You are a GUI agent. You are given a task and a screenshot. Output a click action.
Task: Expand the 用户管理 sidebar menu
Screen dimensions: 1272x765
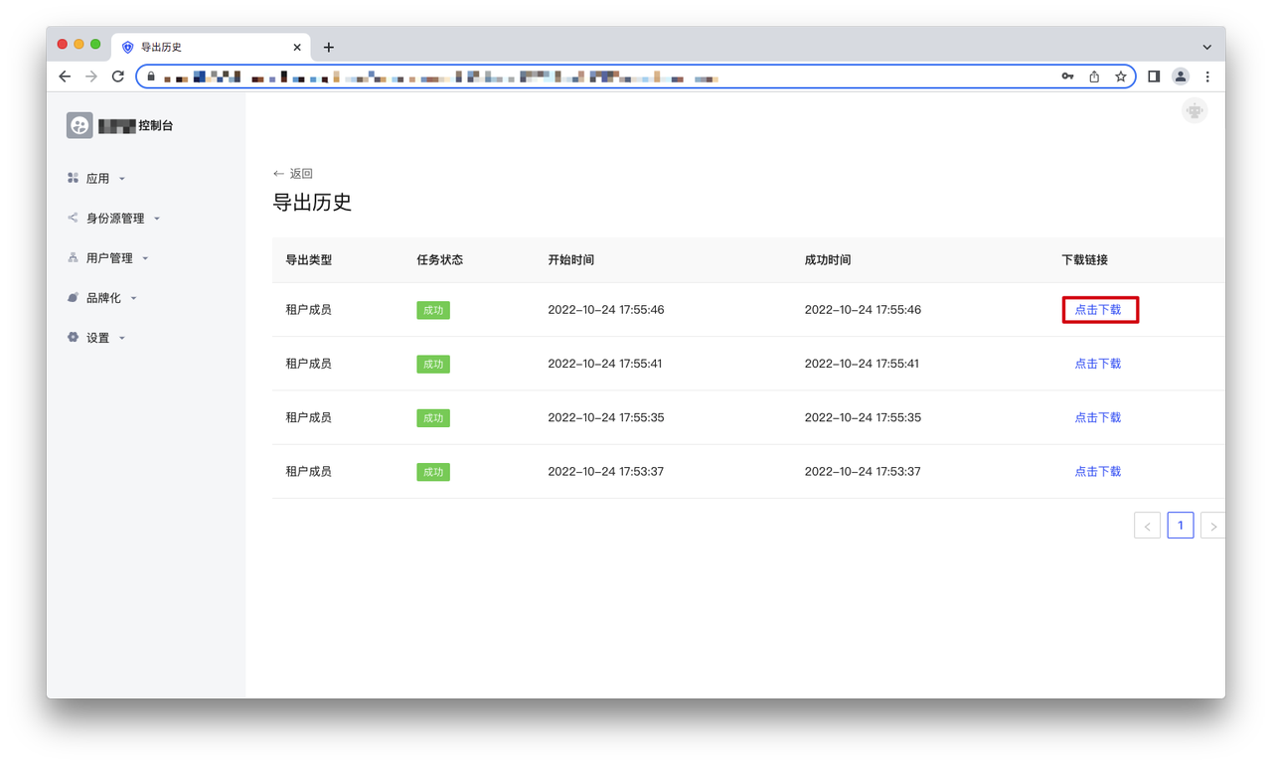tap(108, 258)
